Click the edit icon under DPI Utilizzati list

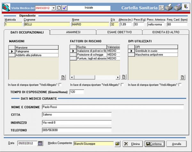click(183, 77)
